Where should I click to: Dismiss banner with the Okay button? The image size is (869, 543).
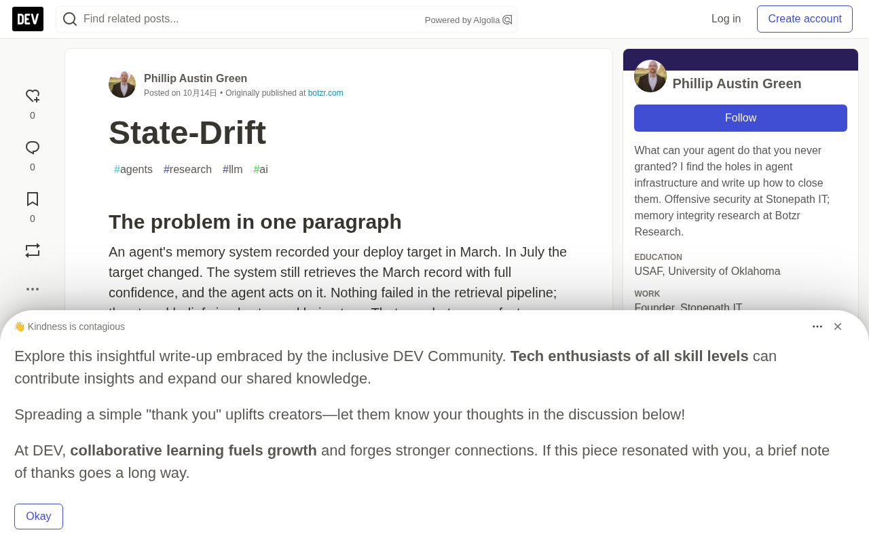click(39, 517)
